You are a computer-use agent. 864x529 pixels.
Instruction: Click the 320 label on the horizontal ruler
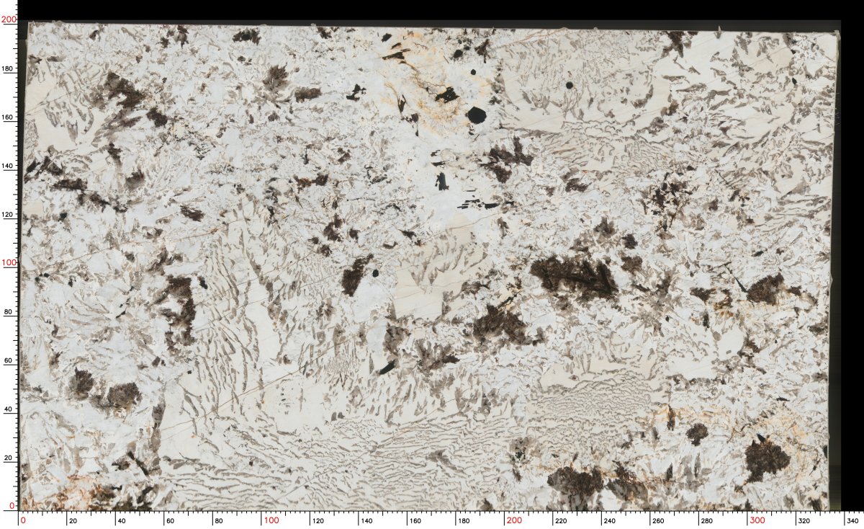tap(805, 520)
